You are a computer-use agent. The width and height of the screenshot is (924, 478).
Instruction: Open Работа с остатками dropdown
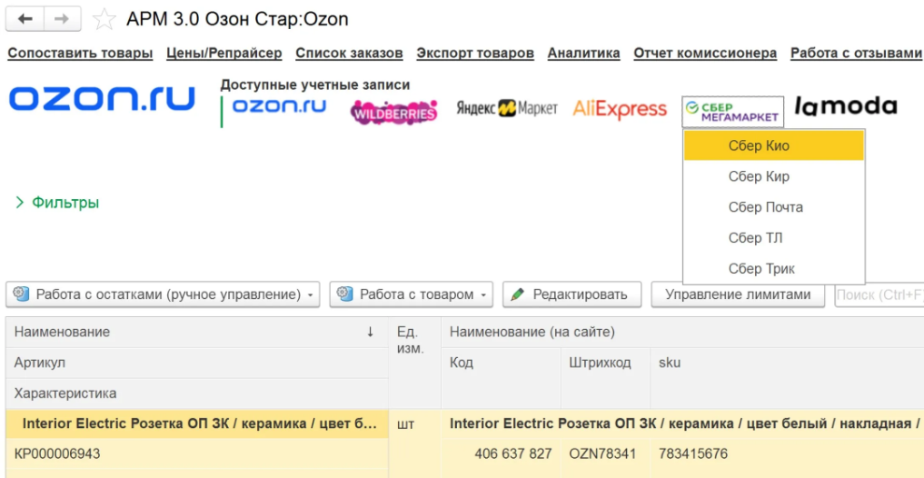164,294
